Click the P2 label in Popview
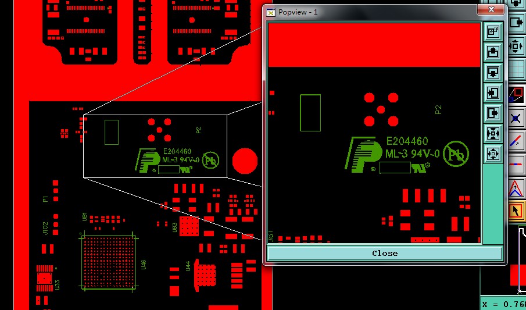Image resolution: width=526 pixels, height=310 pixels. (x=438, y=109)
